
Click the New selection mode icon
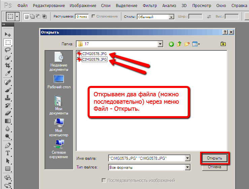(27, 16)
